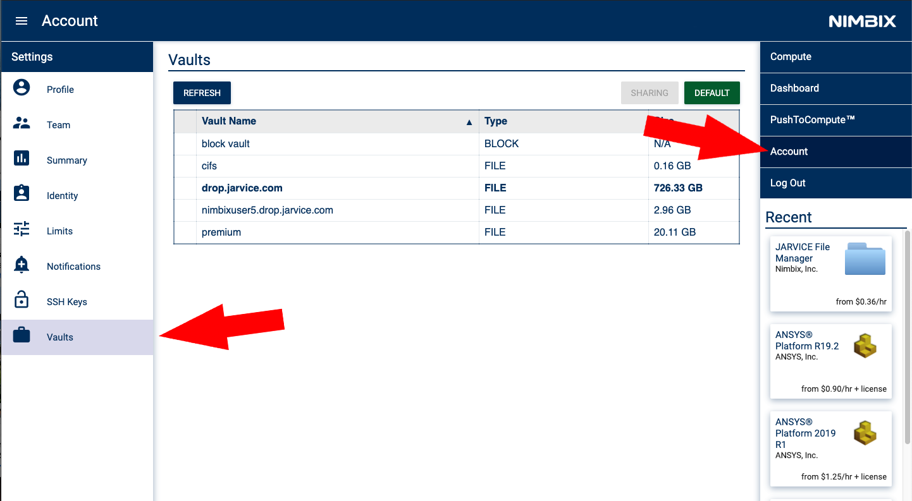The width and height of the screenshot is (912, 501).
Task: Open PushToCompute™ in the right menu
Action: coord(835,119)
